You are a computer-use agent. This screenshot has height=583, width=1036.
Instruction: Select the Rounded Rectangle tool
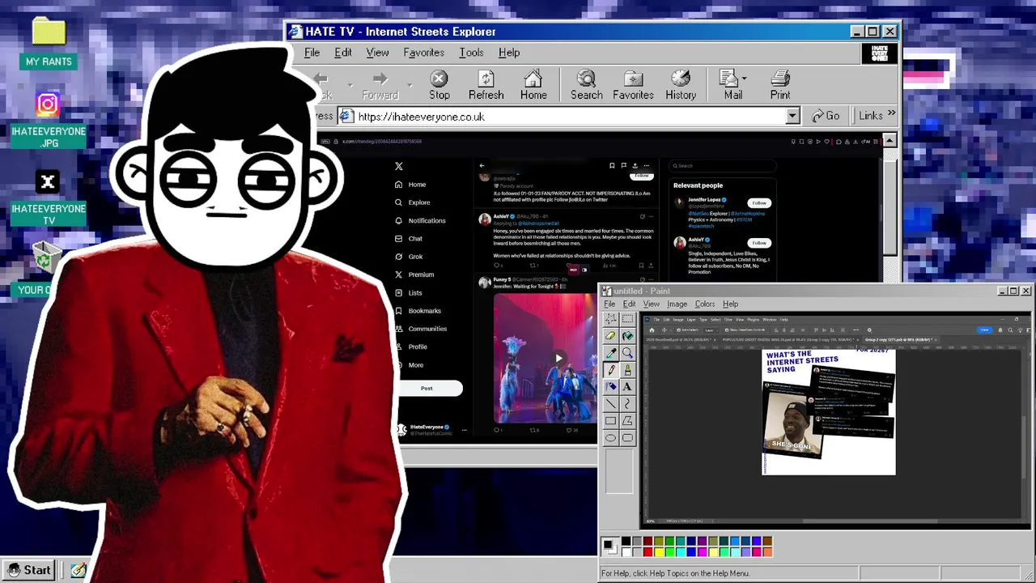point(627,438)
